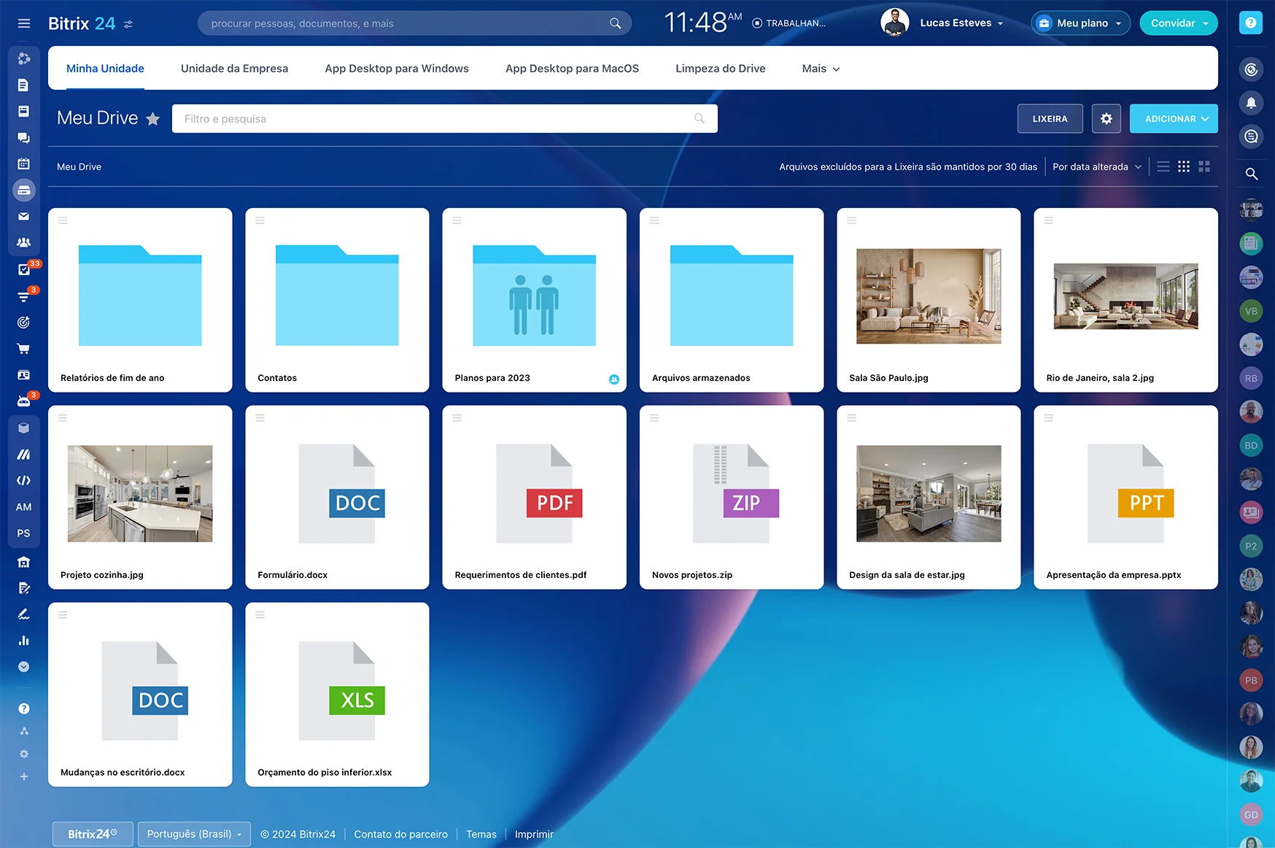The image size is (1275, 848).
Task: Open notifications bell in top-right panel
Action: (1251, 103)
